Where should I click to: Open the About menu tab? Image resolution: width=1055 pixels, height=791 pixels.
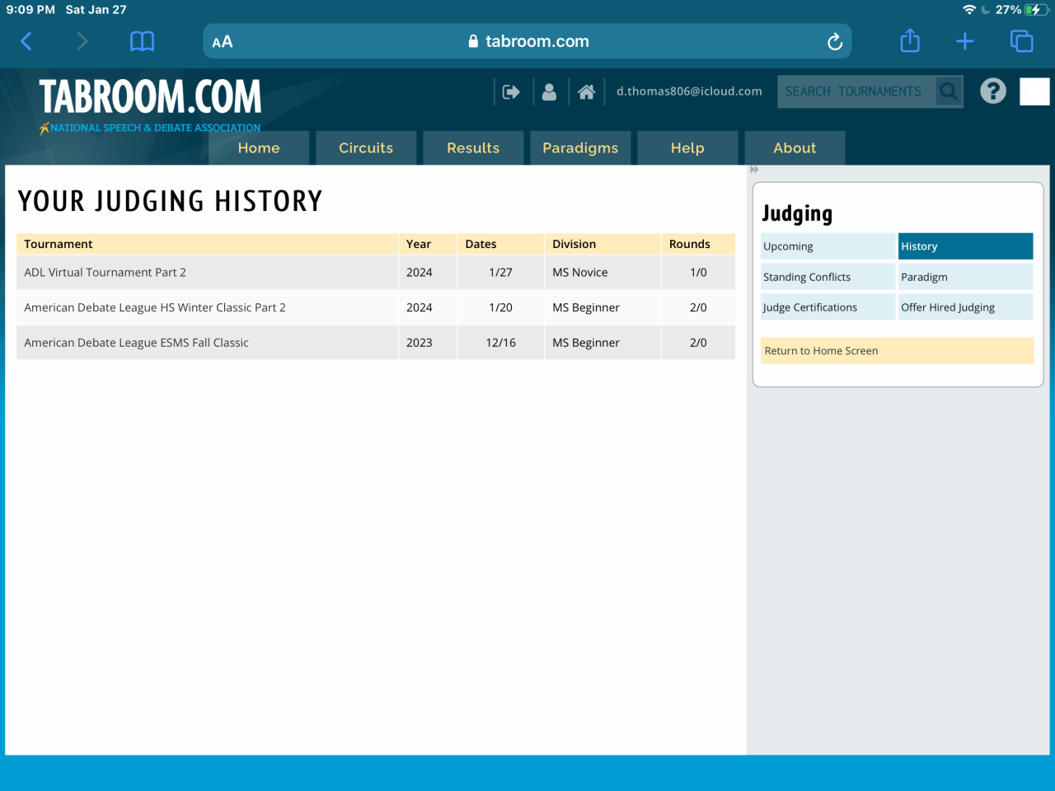(x=795, y=148)
